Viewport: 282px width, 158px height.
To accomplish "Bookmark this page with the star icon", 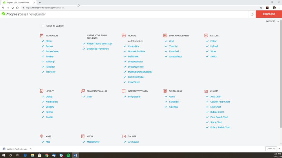I will [x=261, y=8].
